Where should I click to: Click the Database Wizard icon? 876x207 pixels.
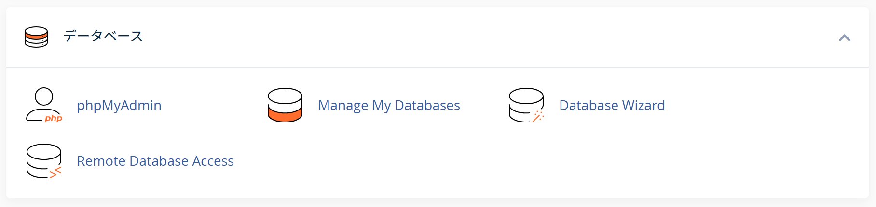tap(526, 105)
